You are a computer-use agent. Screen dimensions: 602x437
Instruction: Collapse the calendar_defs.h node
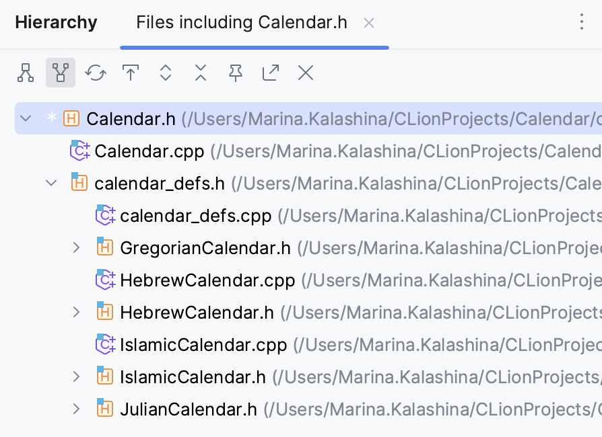(x=51, y=183)
